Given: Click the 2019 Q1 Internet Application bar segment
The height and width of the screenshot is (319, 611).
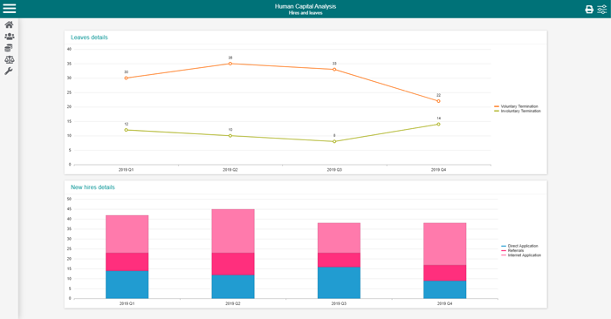Looking at the screenshot, I should click(x=127, y=234).
